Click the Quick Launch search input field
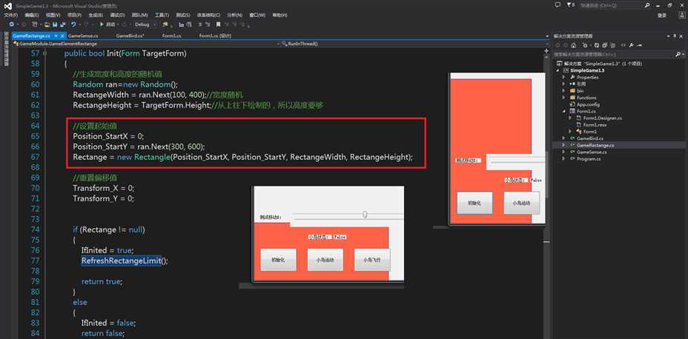This screenshot has height=339, width=688. (610, 5)
